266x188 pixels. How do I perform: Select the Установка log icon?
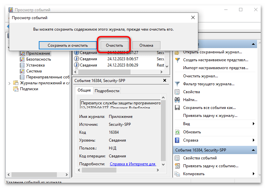click(x=22, y=65)
